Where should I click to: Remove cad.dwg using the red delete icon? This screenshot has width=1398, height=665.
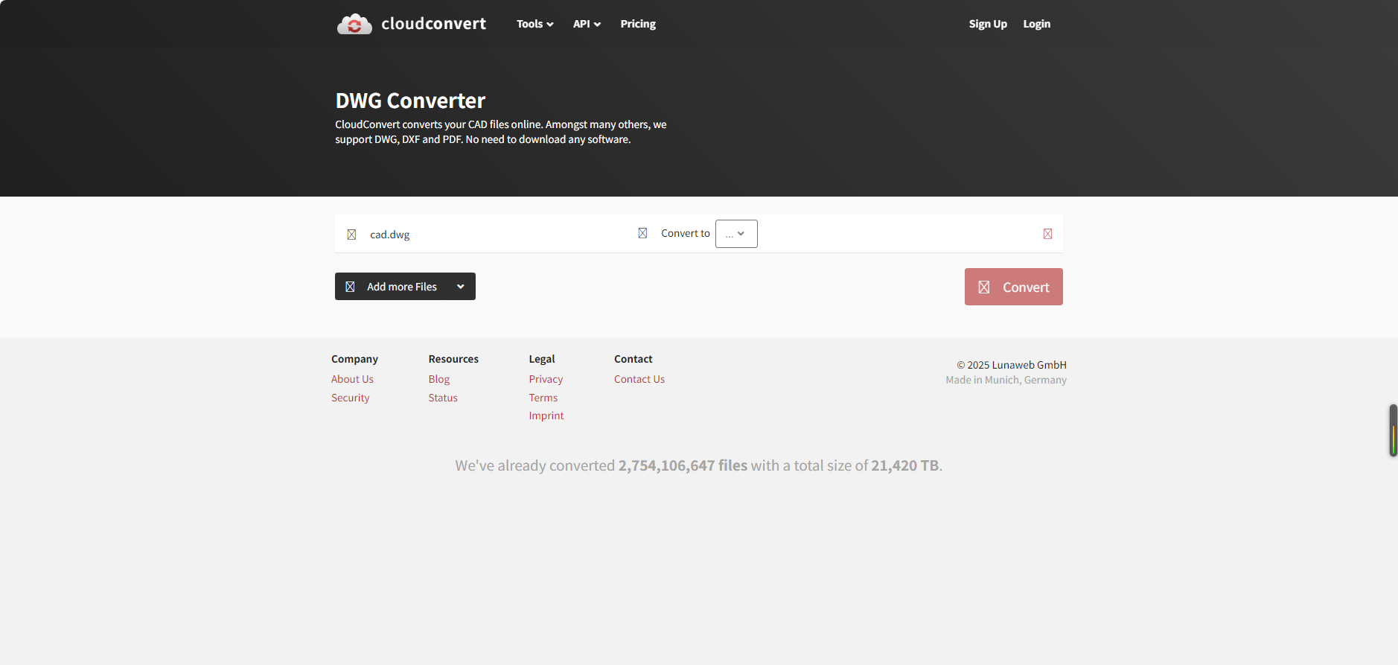1047,234
